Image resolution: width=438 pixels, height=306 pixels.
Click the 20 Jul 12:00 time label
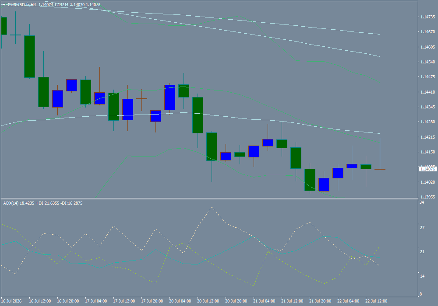point(208,301)
